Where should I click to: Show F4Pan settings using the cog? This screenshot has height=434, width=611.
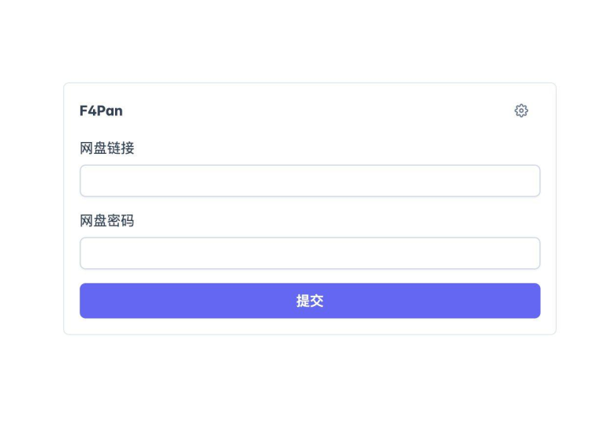[x=521, y=110]
